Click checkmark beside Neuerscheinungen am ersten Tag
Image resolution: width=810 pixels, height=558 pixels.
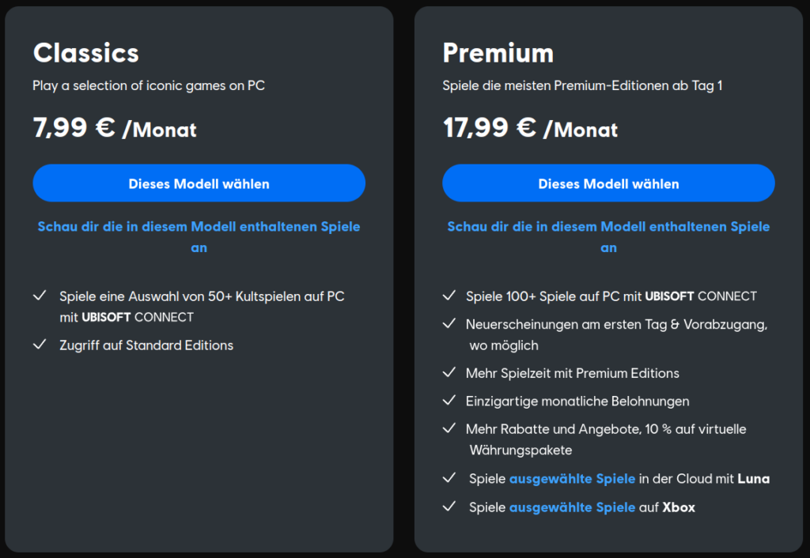coord(449,323)
